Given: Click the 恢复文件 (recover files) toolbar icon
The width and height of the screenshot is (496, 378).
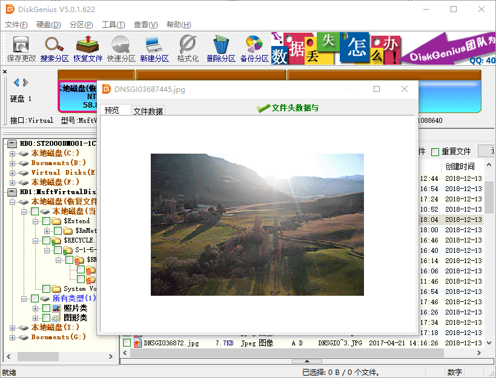Looking at the screenshot, I should pyautogui.click(x=88, y=49).
